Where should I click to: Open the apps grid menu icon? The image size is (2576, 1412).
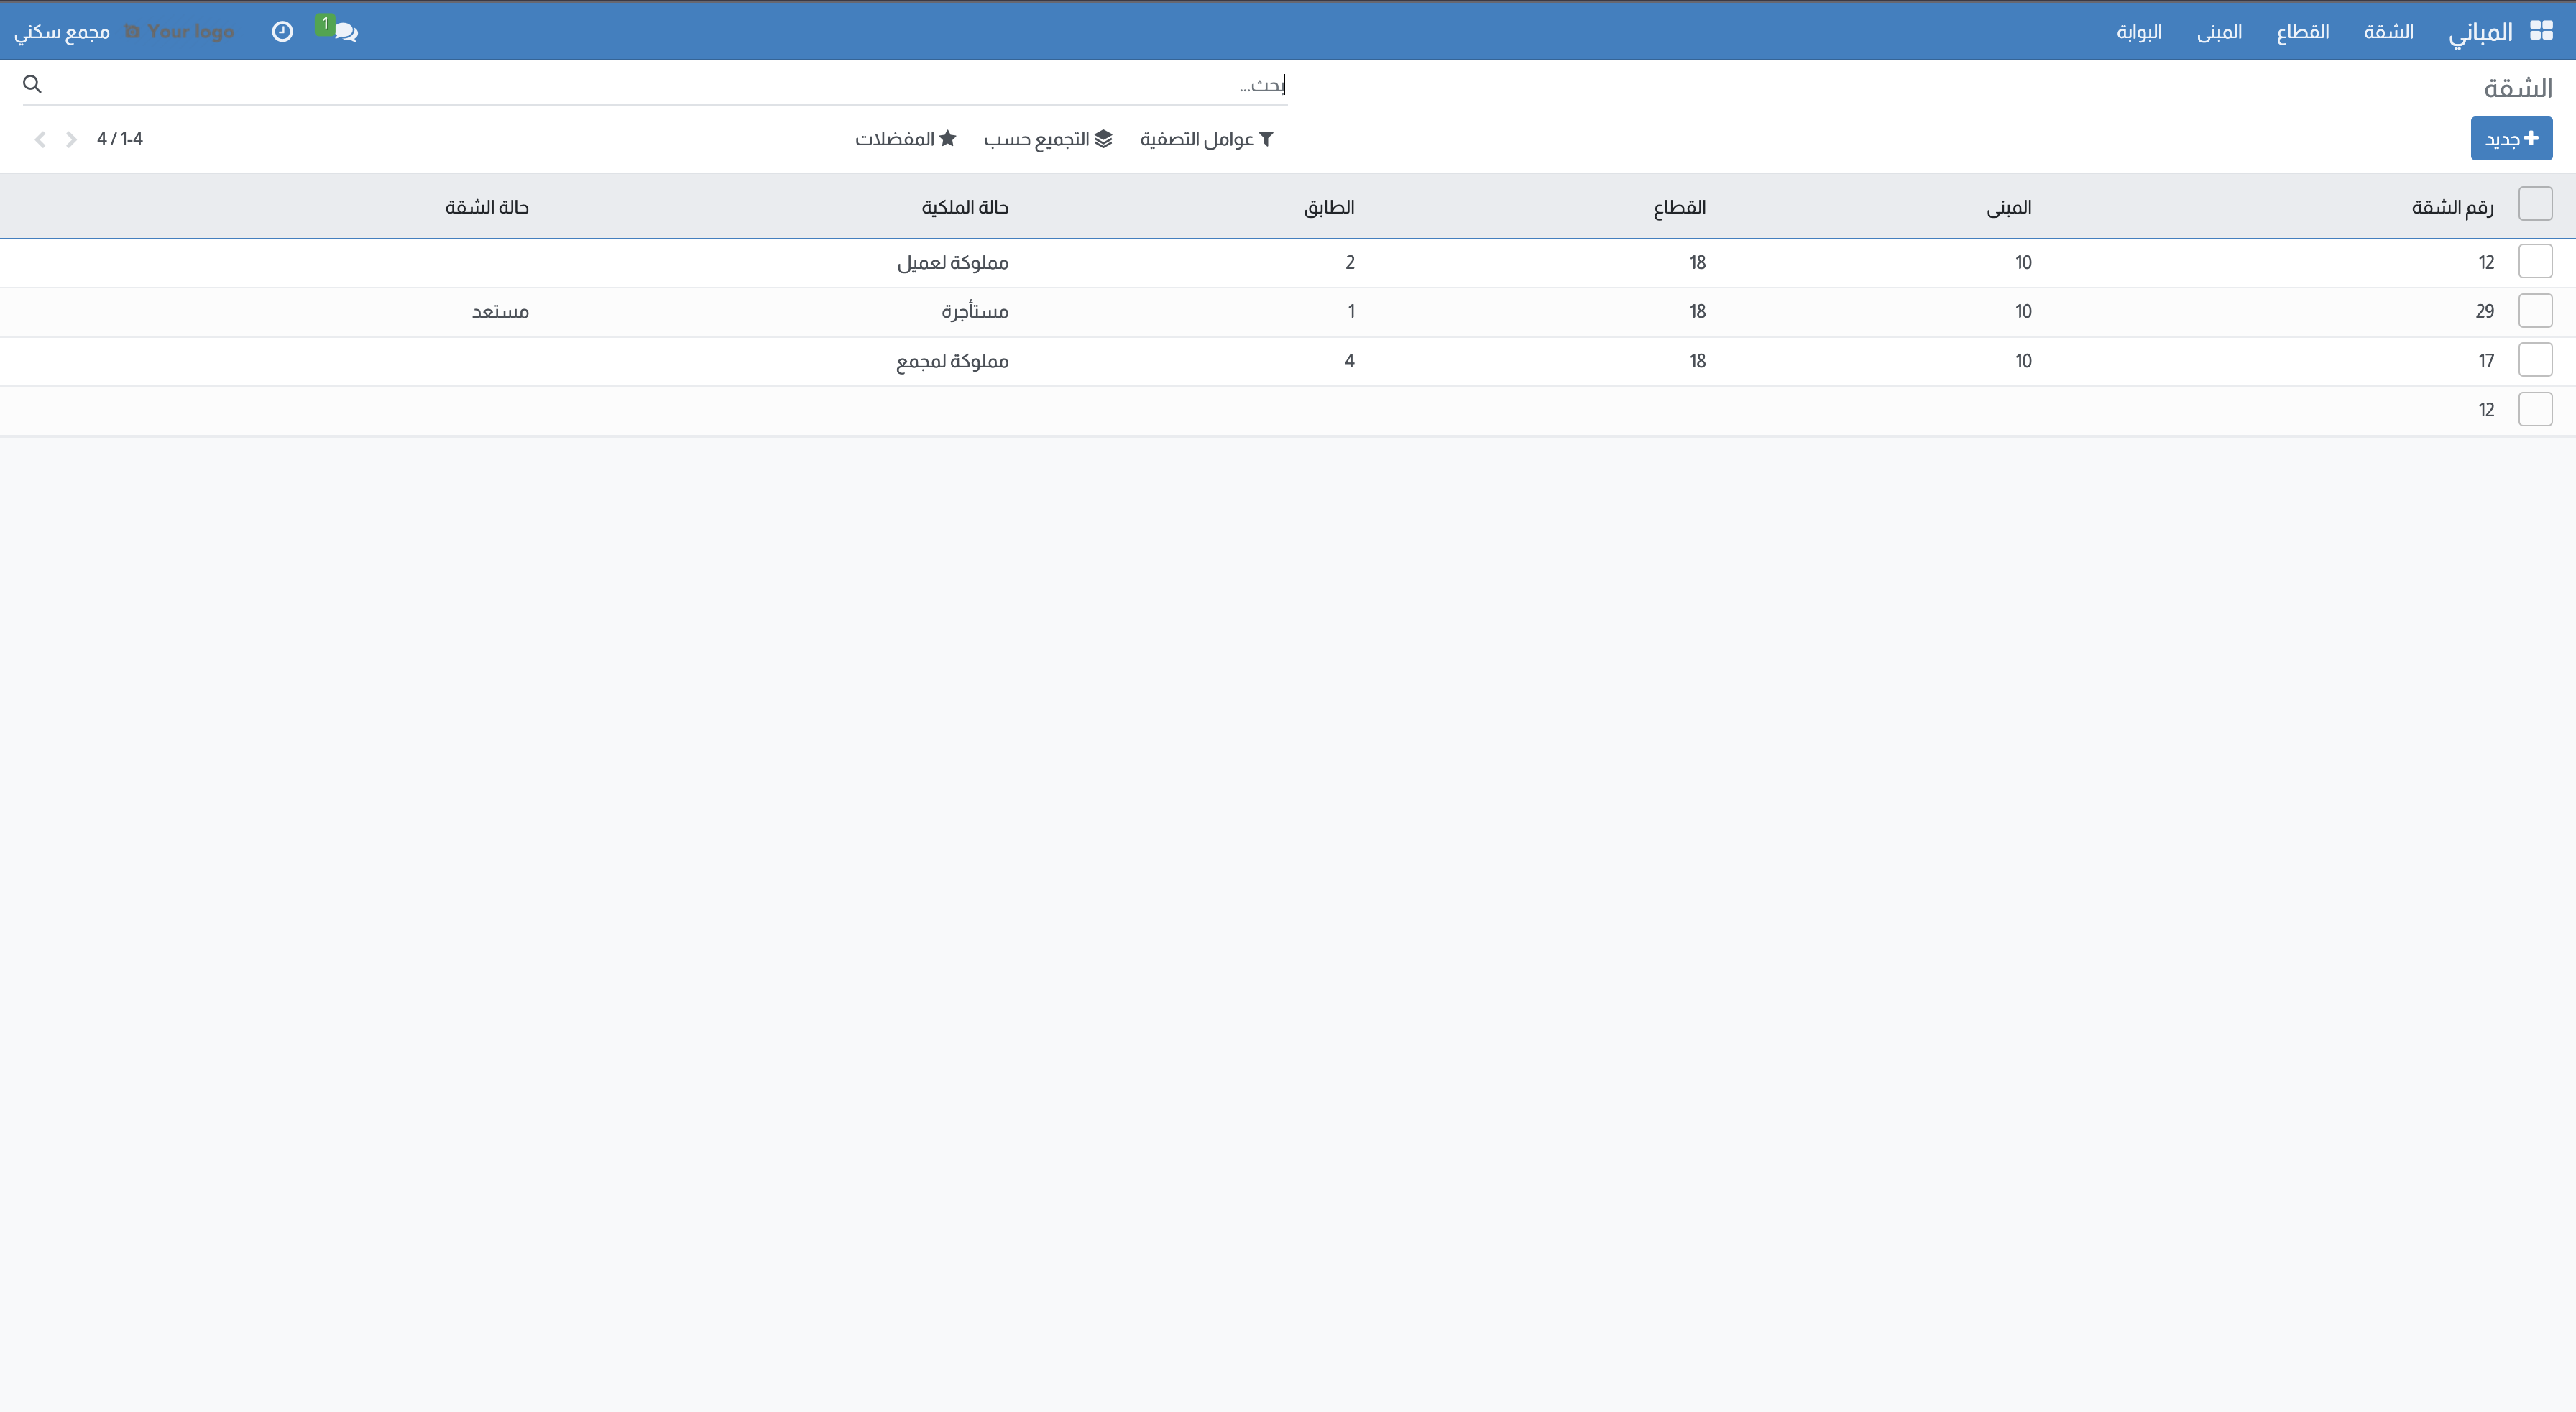(x=2541, y=31)
